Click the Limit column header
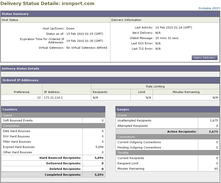Screen dimensions: 221x183 click(x=142, y=92)
